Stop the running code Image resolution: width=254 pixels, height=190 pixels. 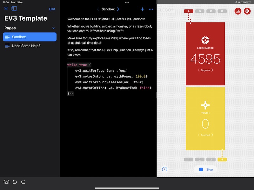point(205,169)
